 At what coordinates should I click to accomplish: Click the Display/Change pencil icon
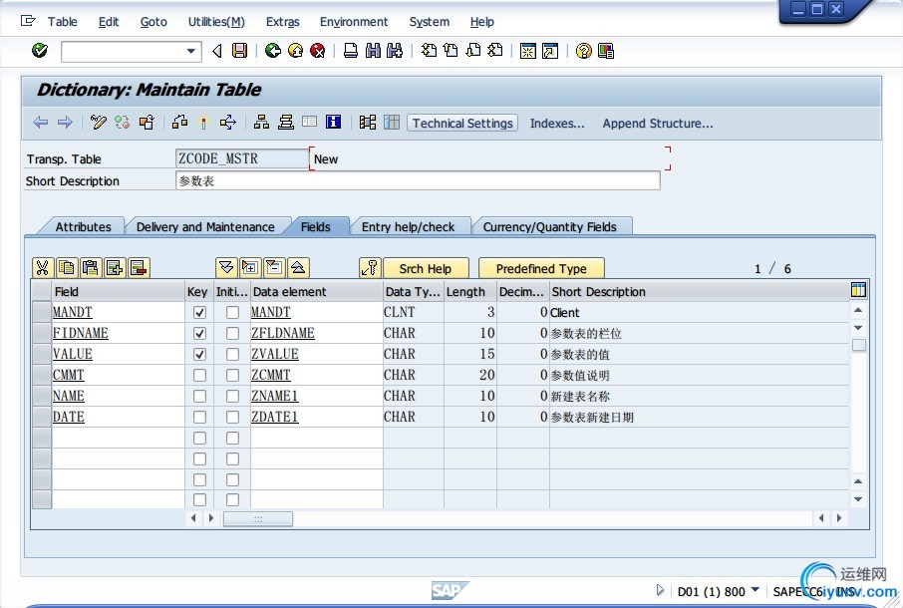pos(98,122)
